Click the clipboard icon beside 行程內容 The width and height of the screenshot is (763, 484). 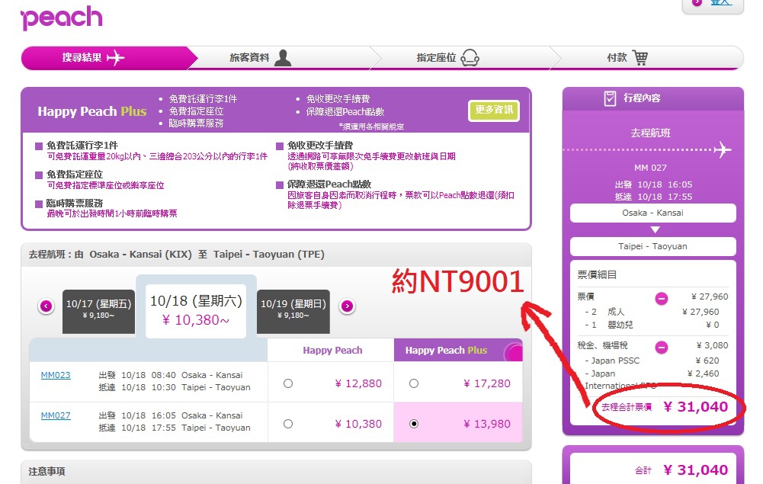coord(610,98)
